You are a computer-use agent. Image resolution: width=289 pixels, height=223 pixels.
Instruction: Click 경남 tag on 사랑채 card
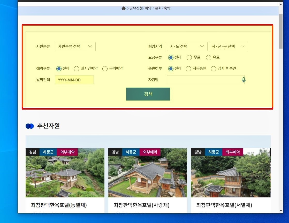tap(115, 152)
